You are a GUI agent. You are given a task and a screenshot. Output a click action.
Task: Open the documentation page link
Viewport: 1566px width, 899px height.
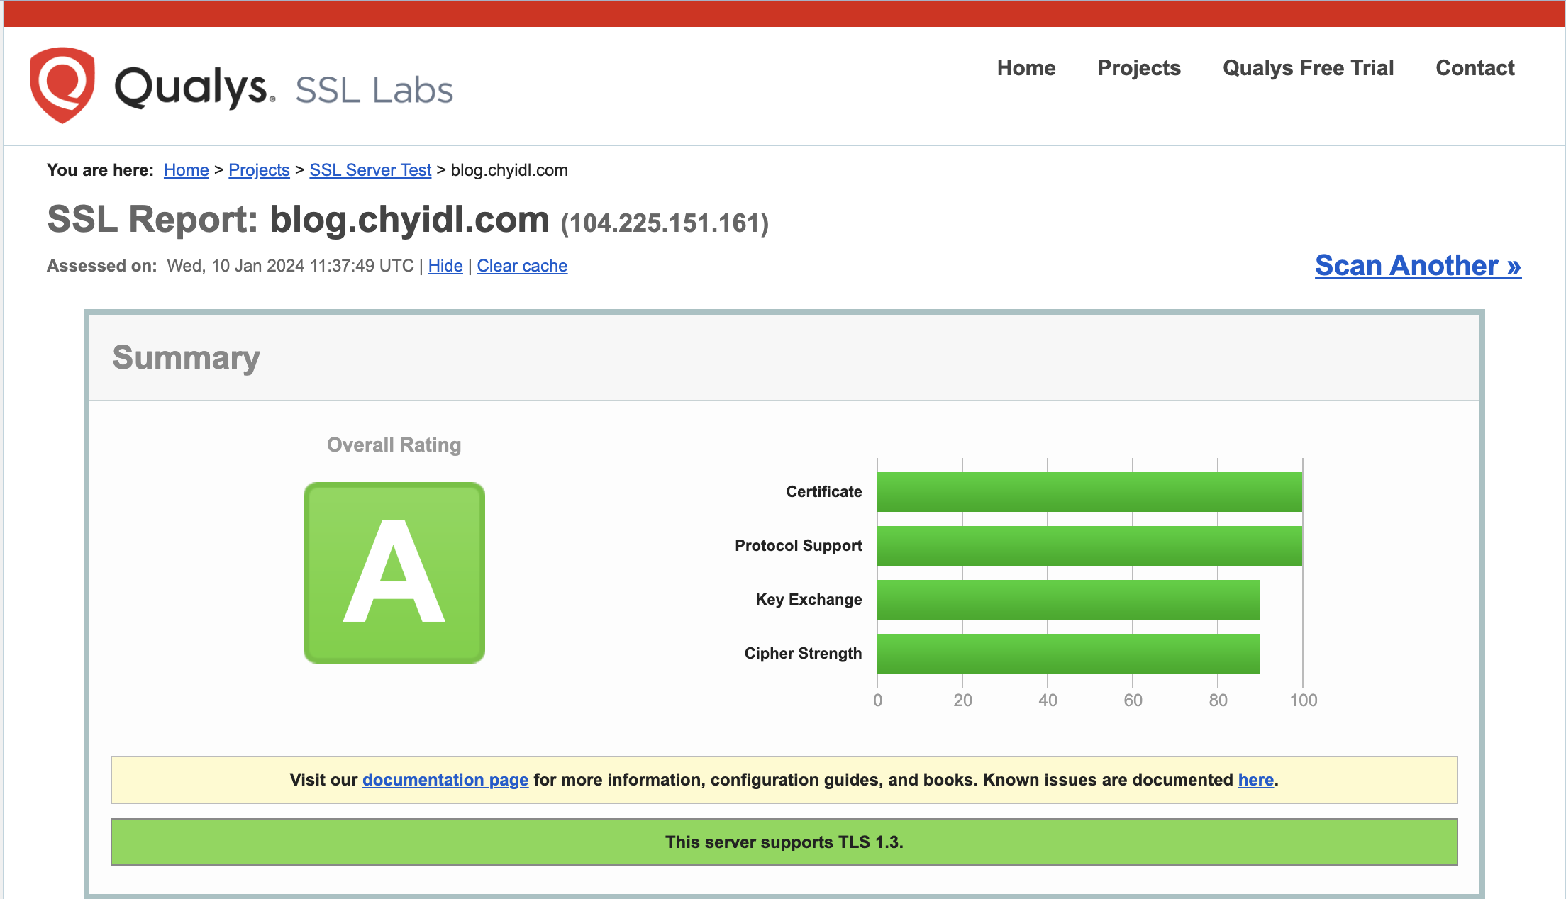[445, 780]
